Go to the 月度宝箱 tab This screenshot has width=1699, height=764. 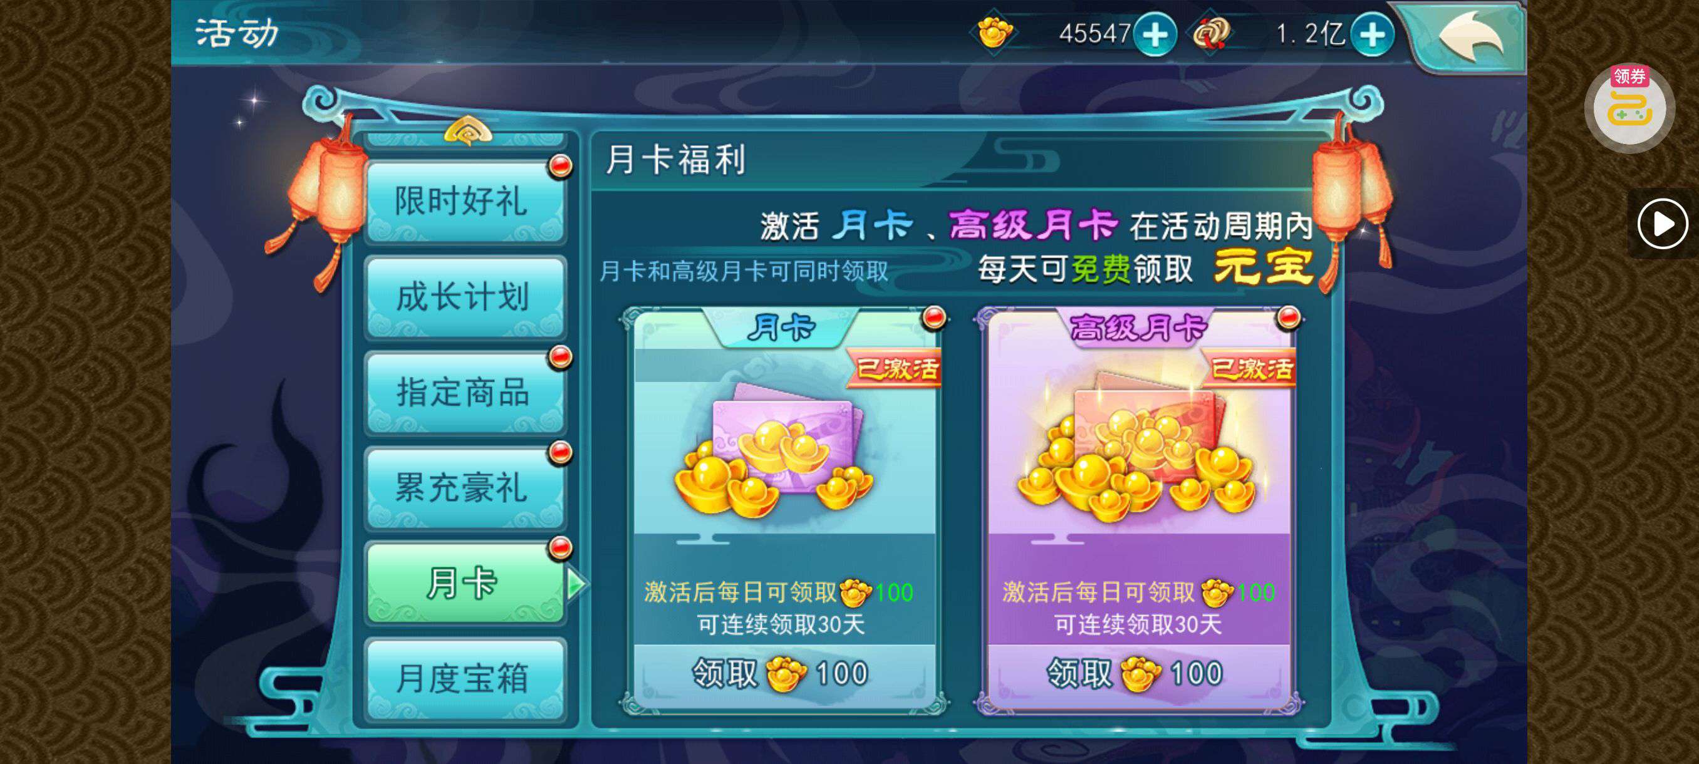tap(465, 678)
